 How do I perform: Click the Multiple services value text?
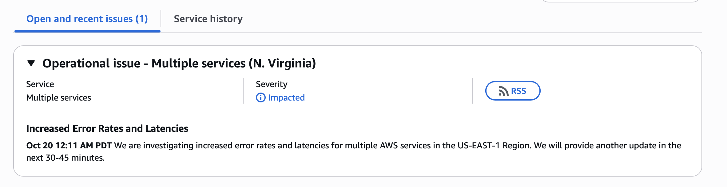(58, 98)
